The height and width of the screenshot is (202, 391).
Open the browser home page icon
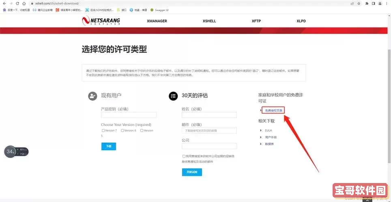pyautogui.click(x=24, y=4)
